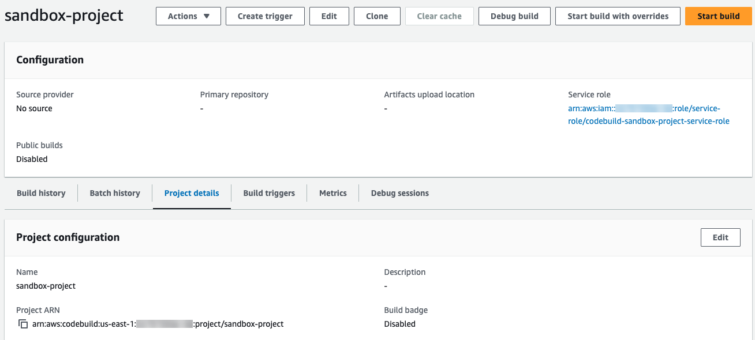Click Start build

(718, 16)
